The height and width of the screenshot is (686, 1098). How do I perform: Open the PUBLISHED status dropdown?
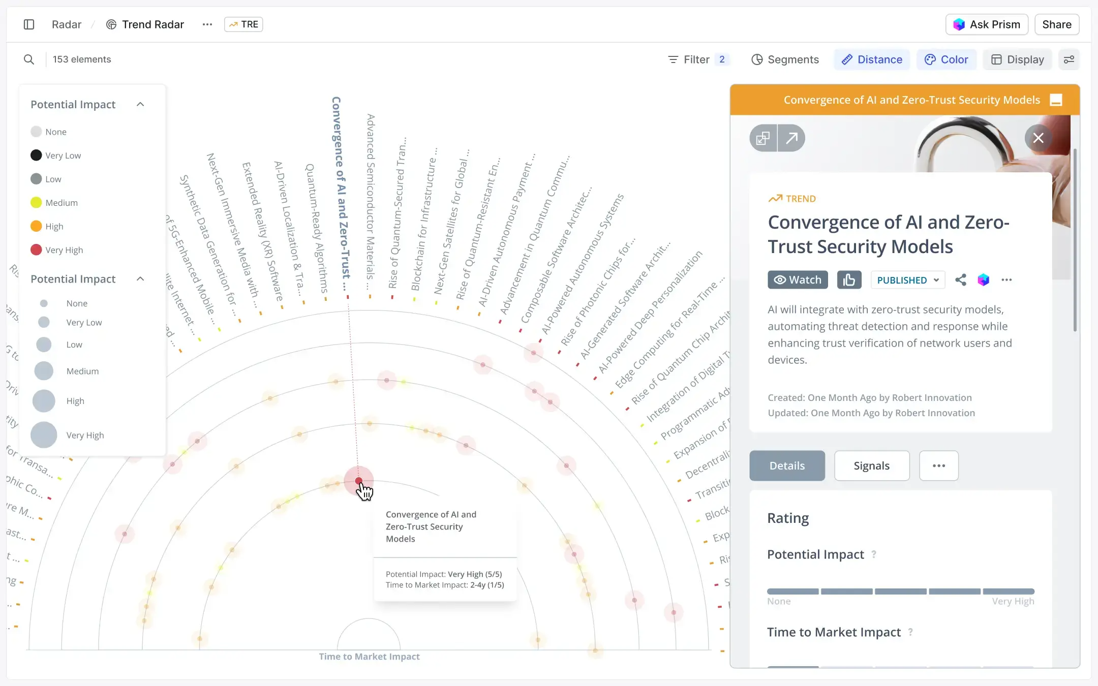pos(907,280)
